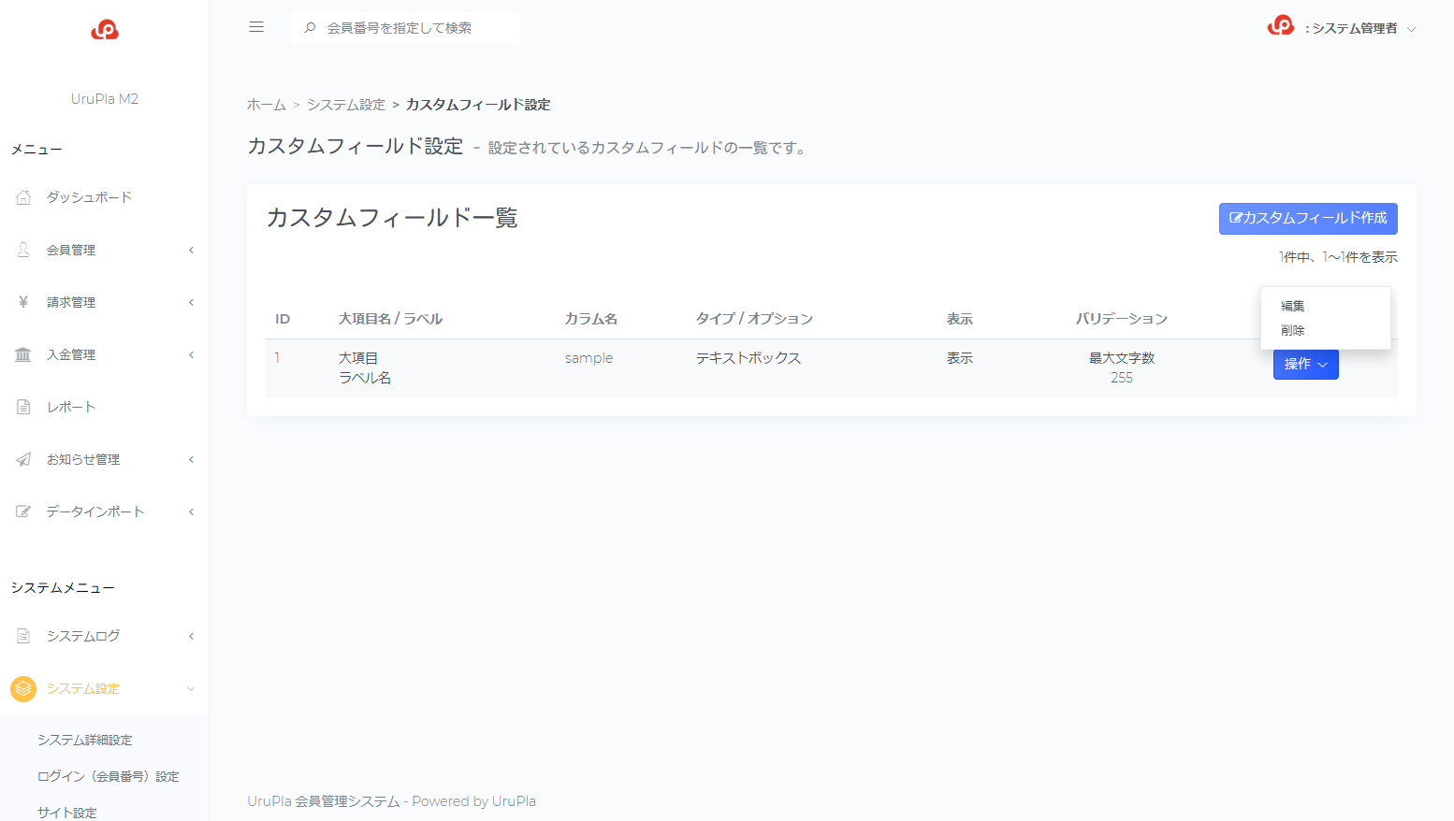Click the 1件中、1〜1件を表示 count text
1454x821 pixels.
(x=1338, y=257)
